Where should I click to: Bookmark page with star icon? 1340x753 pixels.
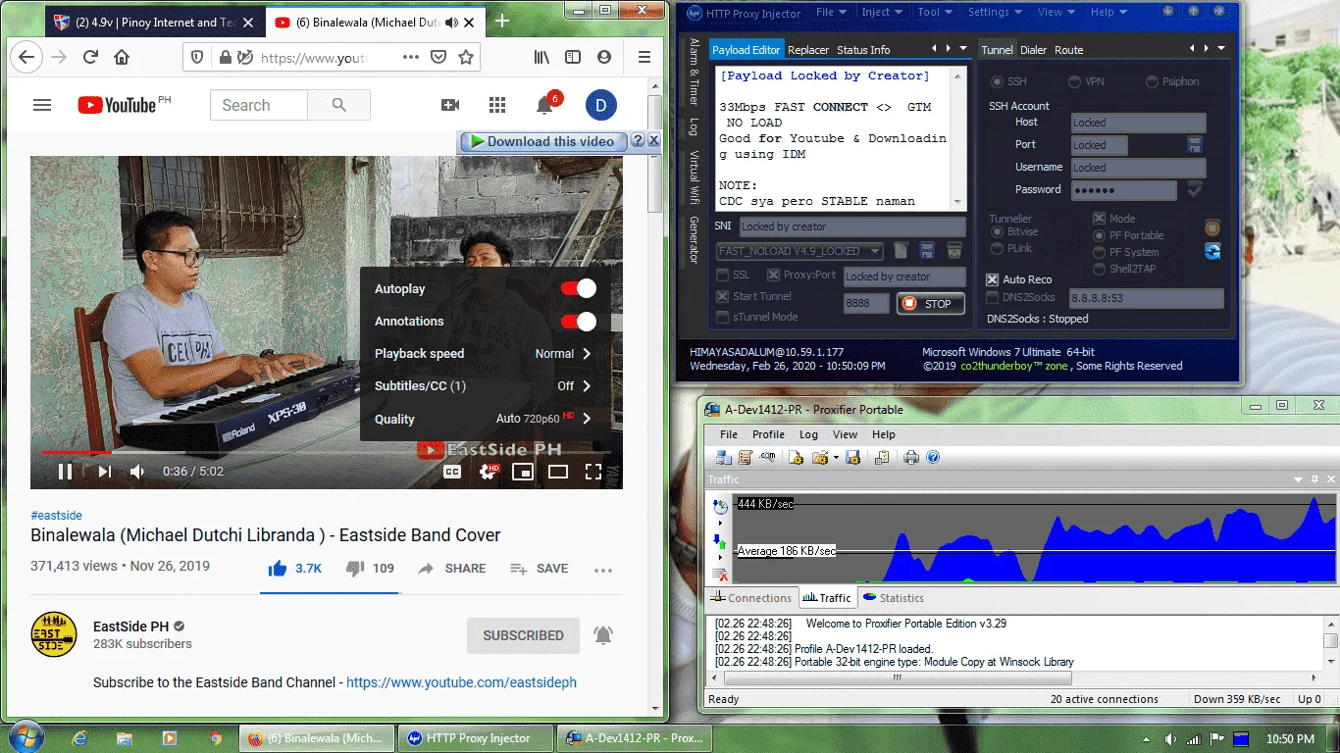(x=466, y=57)
